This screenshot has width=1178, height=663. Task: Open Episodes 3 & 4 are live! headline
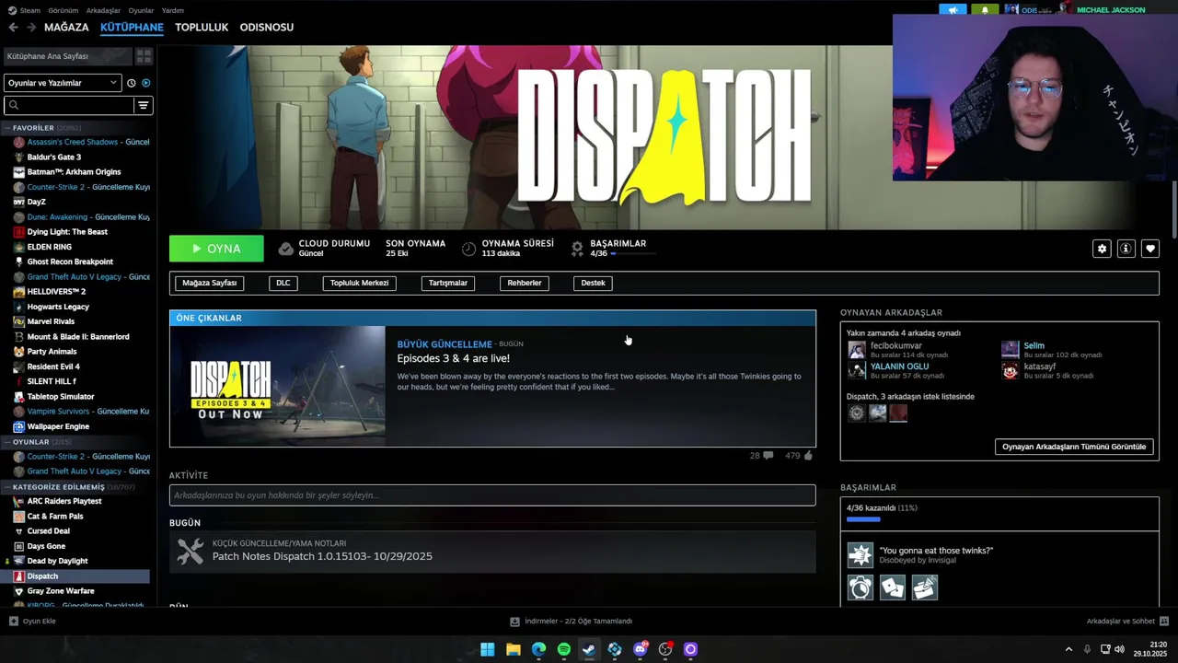click(454, 358)
